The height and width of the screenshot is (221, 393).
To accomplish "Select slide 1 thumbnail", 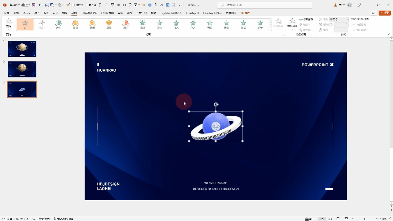I will pyautogui.click(x=22, y=49).
